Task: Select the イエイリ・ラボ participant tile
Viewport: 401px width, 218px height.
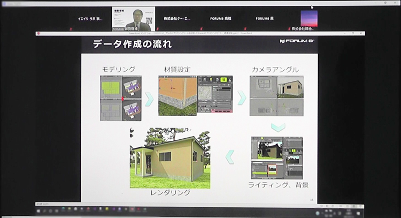Action: click(90, 19)
